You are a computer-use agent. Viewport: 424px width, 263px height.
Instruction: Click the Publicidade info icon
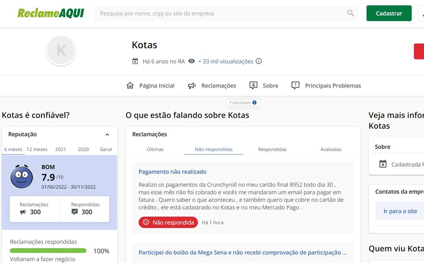point(255,102)
